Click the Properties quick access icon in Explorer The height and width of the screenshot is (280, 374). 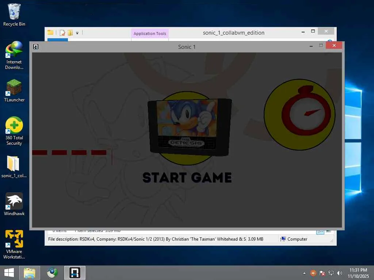point(62,32)
